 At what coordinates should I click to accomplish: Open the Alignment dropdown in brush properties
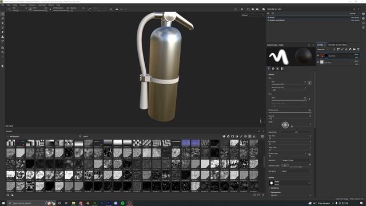296,160
